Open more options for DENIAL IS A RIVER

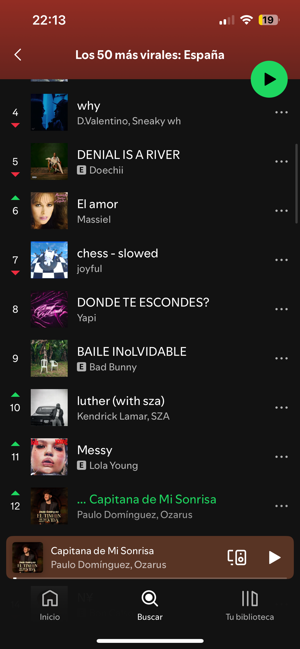click(x=281, y=161)
